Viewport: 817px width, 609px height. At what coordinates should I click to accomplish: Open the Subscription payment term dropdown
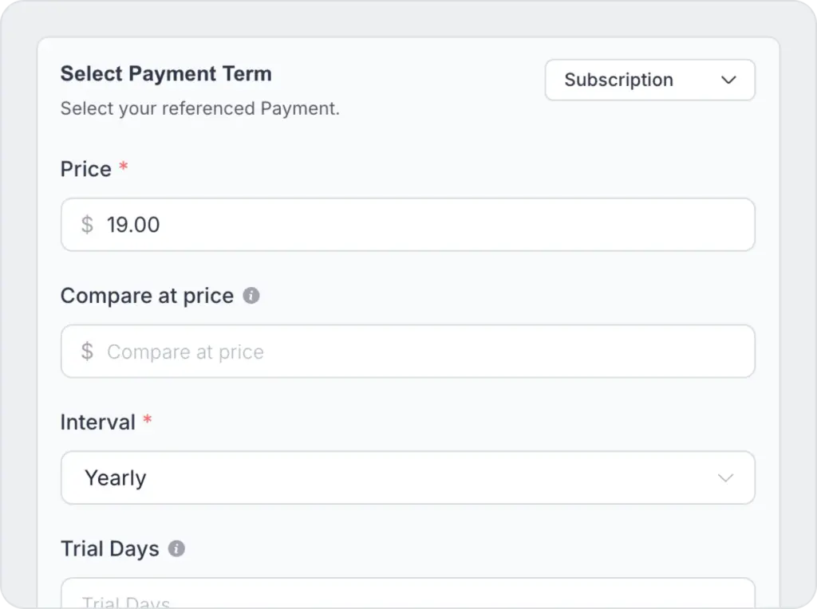(649, 80)
